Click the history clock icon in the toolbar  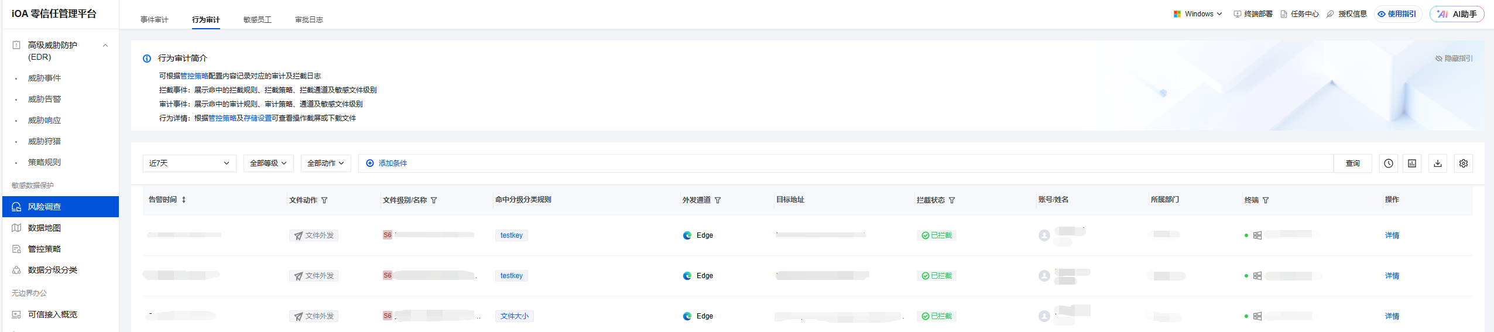1388,163
